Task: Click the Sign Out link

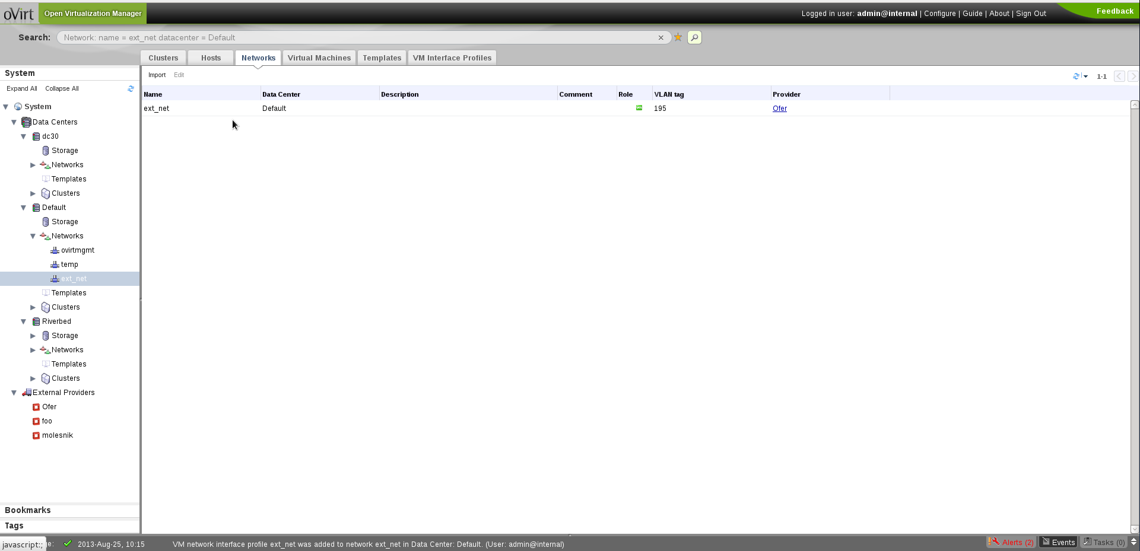Action: (1031, 13)
